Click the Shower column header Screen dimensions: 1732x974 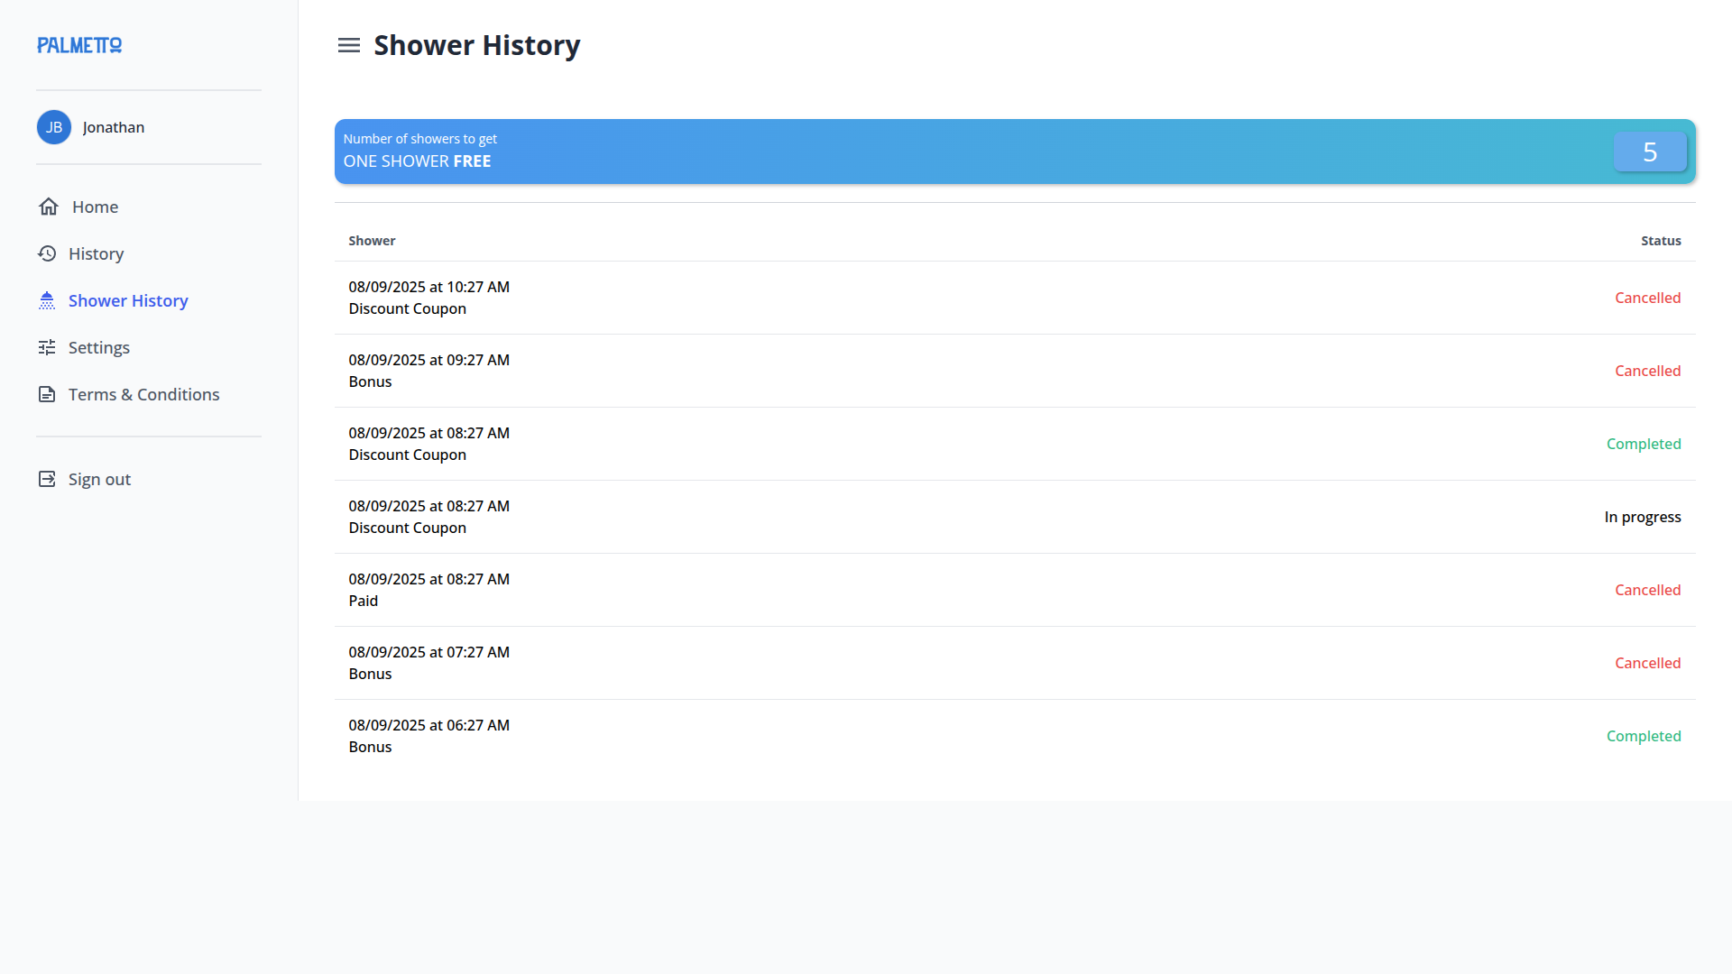click(x=372, y=241)
